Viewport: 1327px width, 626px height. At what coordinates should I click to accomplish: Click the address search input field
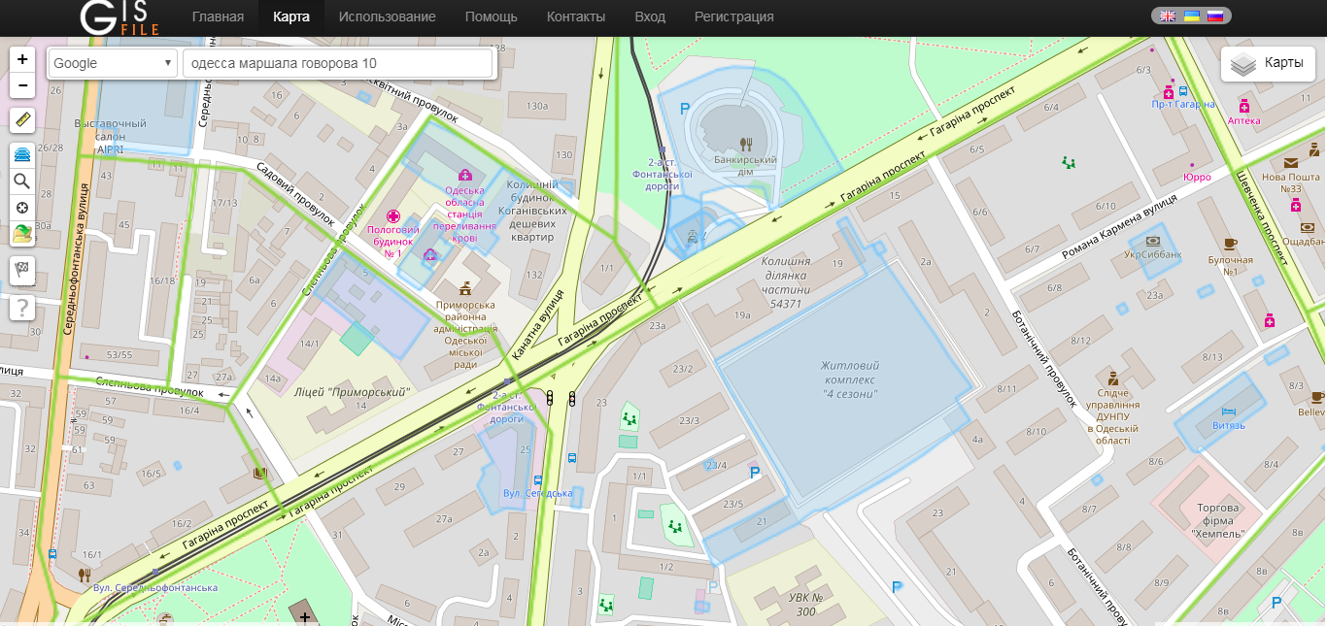coord(337,63)
